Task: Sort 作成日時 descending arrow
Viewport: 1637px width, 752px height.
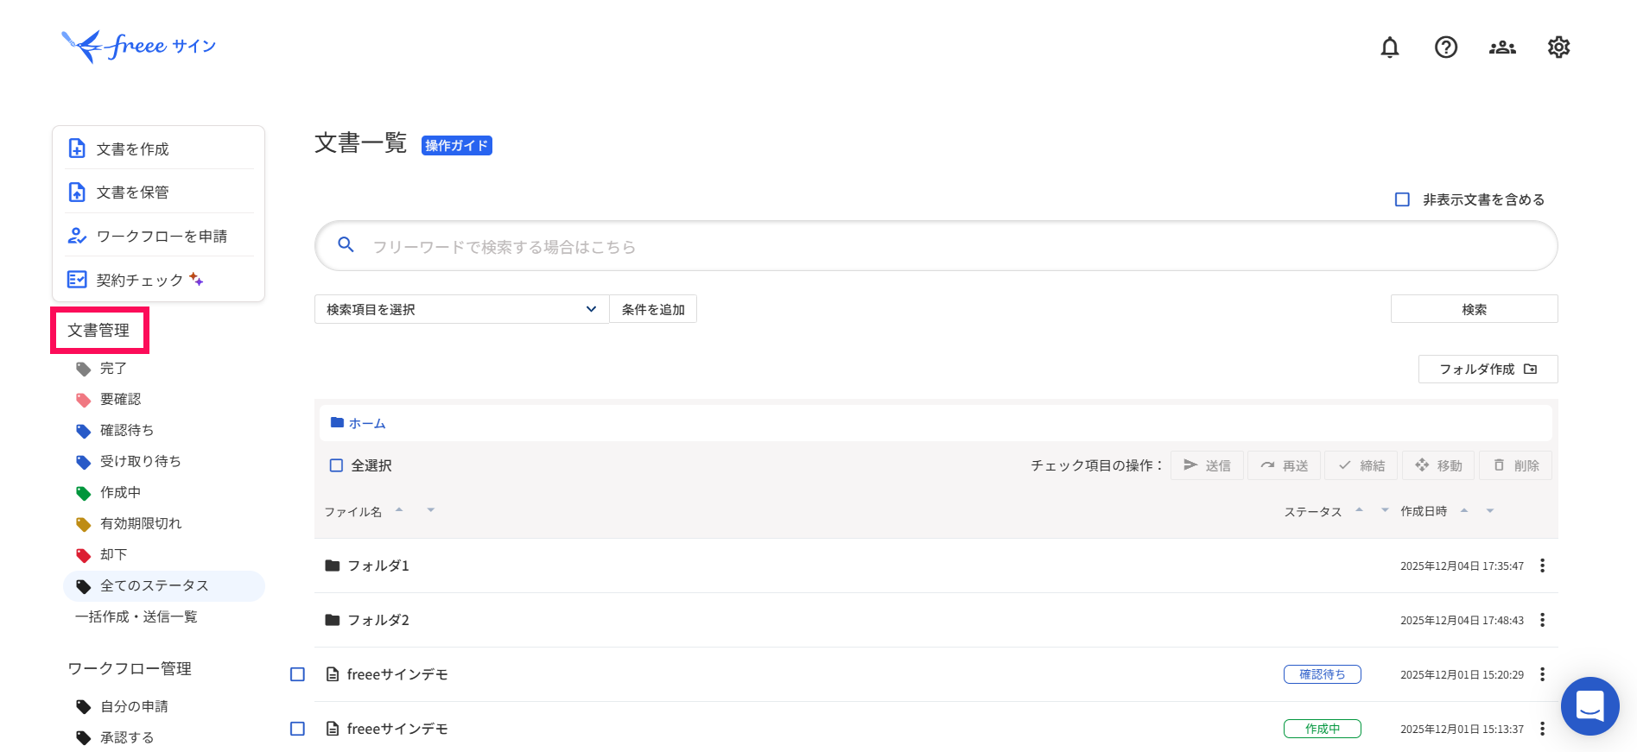Action: (1489, 511)
